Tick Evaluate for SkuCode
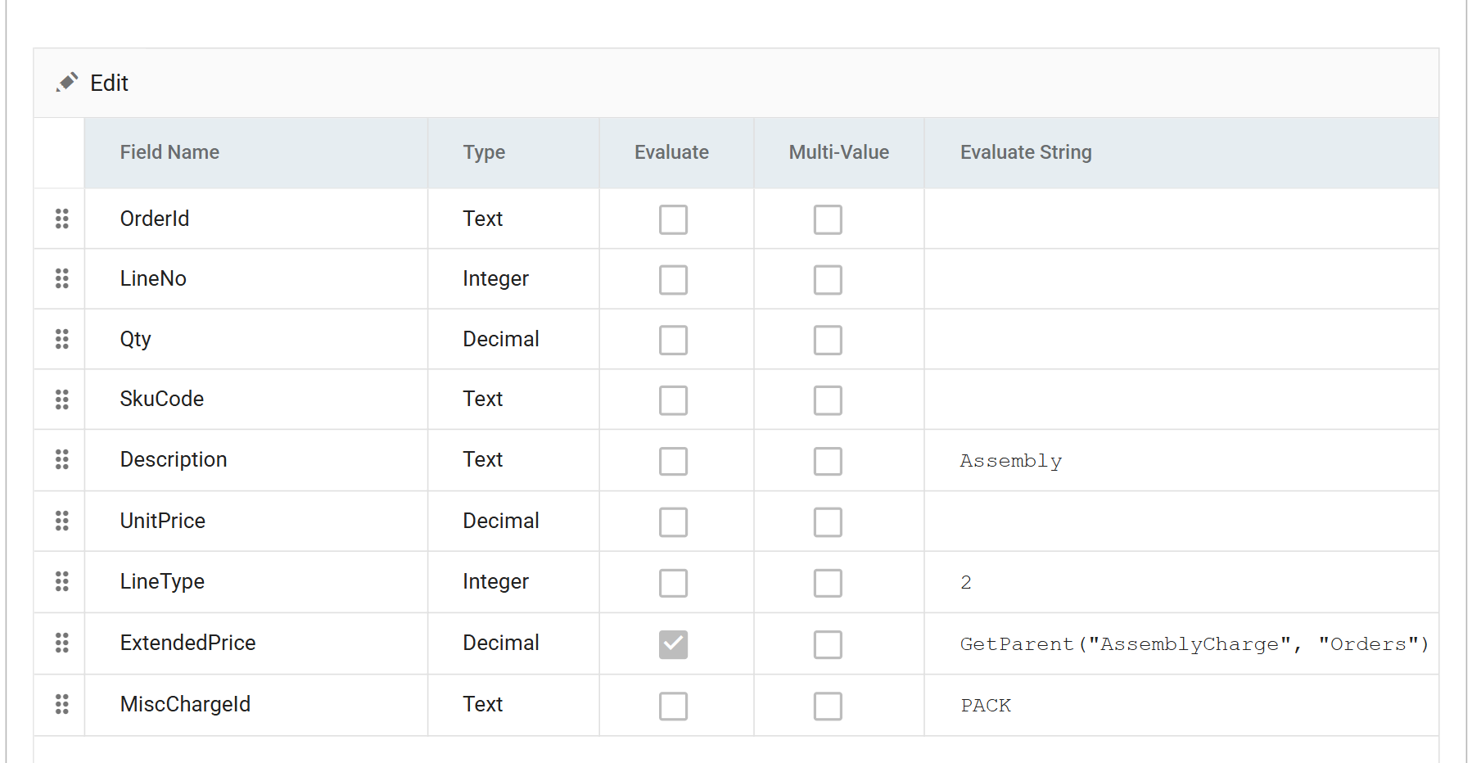1472x763 pixels. pos(673,400)
